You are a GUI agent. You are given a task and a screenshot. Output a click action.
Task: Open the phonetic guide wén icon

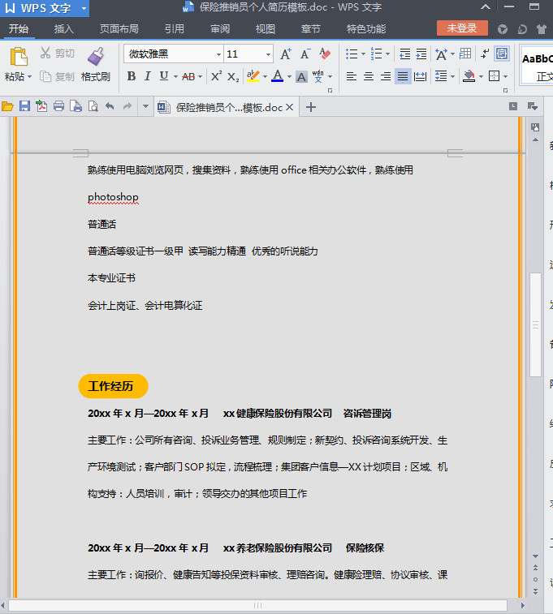[318, 76]
